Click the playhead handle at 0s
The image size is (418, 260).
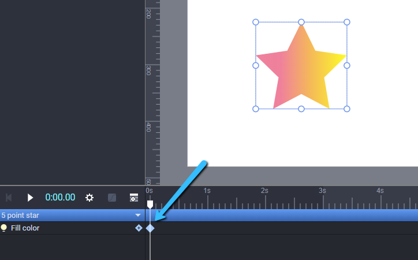(x=150, y=205)
